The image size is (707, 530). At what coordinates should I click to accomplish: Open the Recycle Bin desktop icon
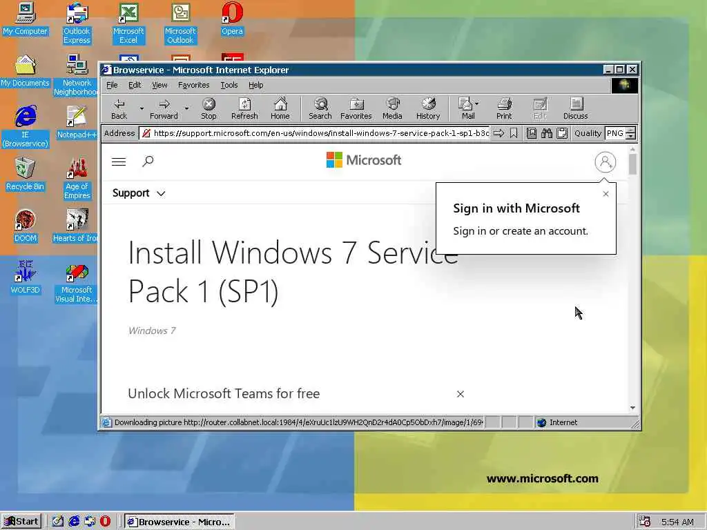pos(26,174)
